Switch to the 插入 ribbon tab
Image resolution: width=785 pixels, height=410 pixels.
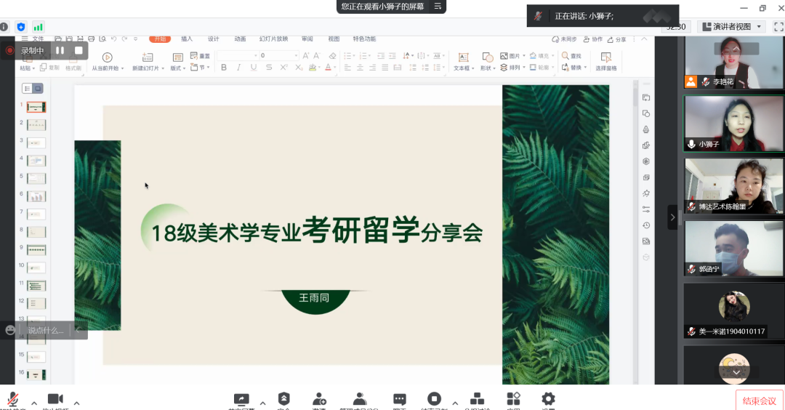pos(187,39)
